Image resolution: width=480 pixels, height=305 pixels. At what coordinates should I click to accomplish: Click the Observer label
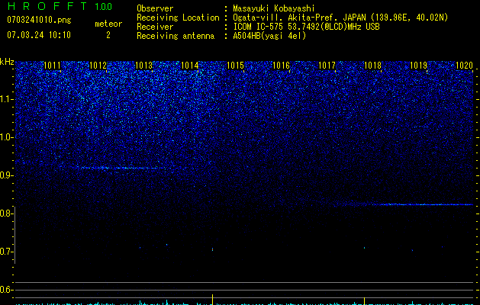(x=155, y=8)
